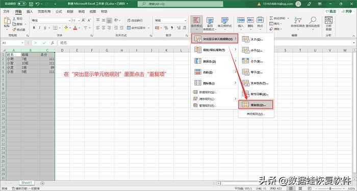Click the Insert cells (插入) icon
The height and width of the screenshot is (191, 357).
click(241, 20)
